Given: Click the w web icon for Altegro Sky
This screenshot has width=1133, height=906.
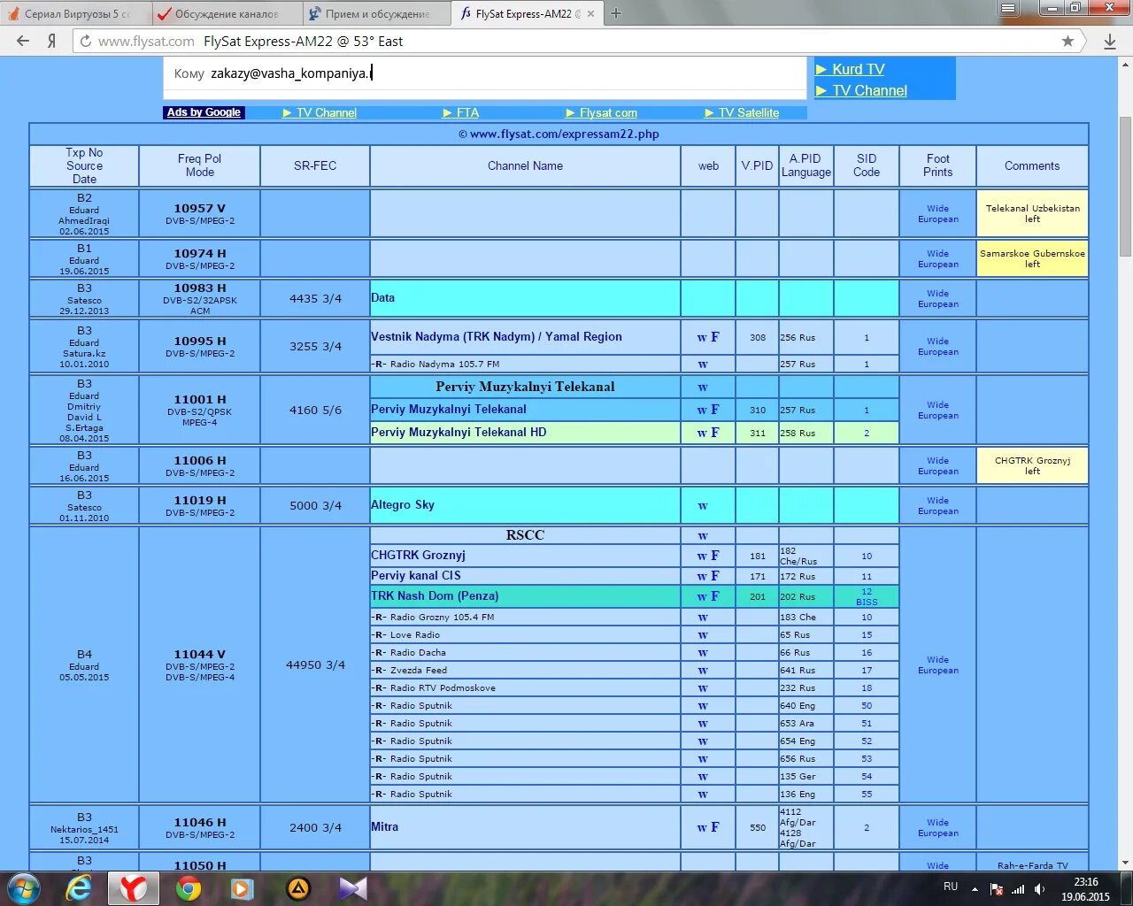Looking at the screenshot, I should (x=703, y=506).
